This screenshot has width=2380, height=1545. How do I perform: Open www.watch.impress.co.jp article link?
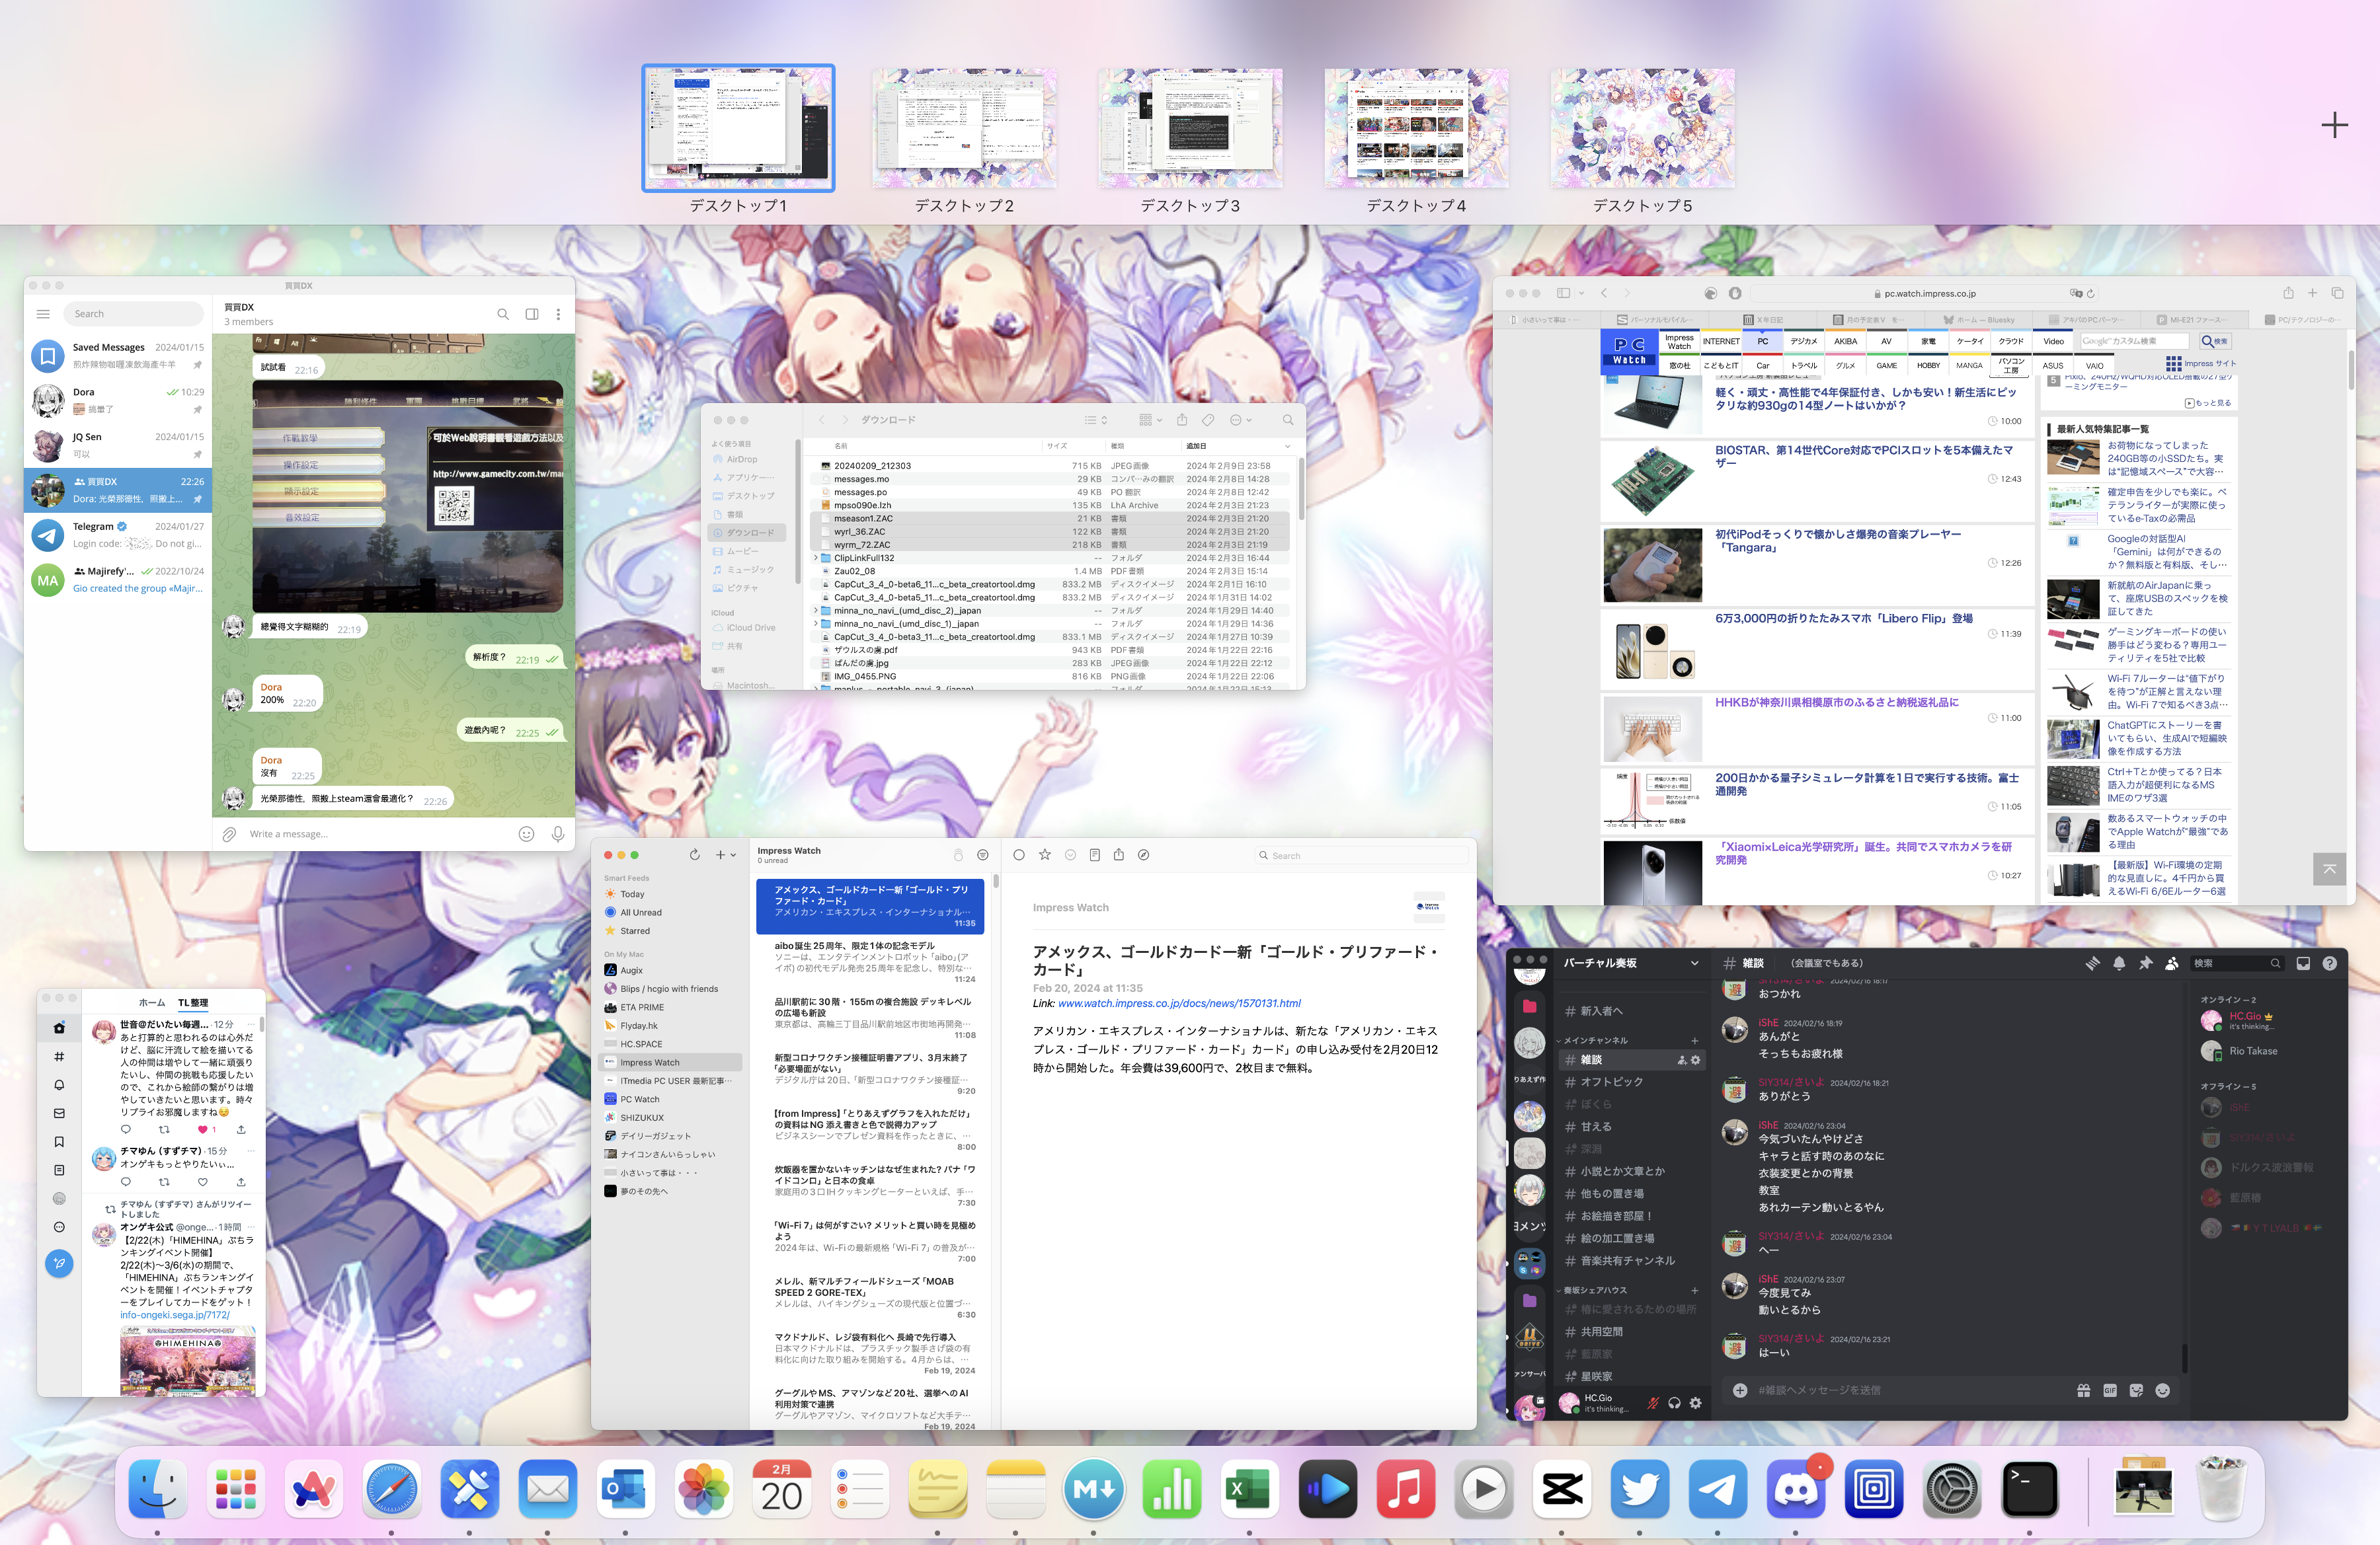[x=1179, y=1003]
